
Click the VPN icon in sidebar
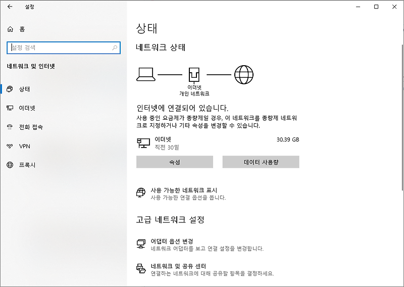pos(10,146)
